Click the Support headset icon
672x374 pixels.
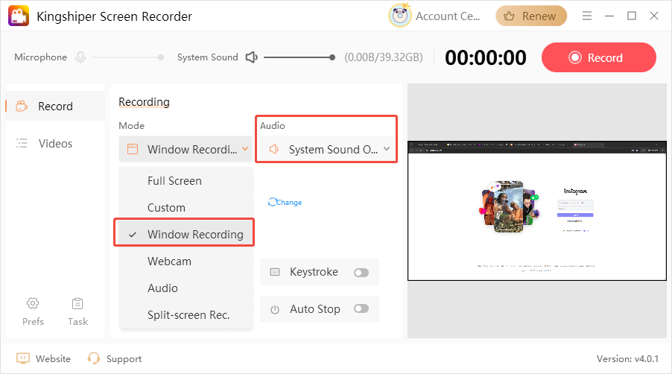pos(93,358)
